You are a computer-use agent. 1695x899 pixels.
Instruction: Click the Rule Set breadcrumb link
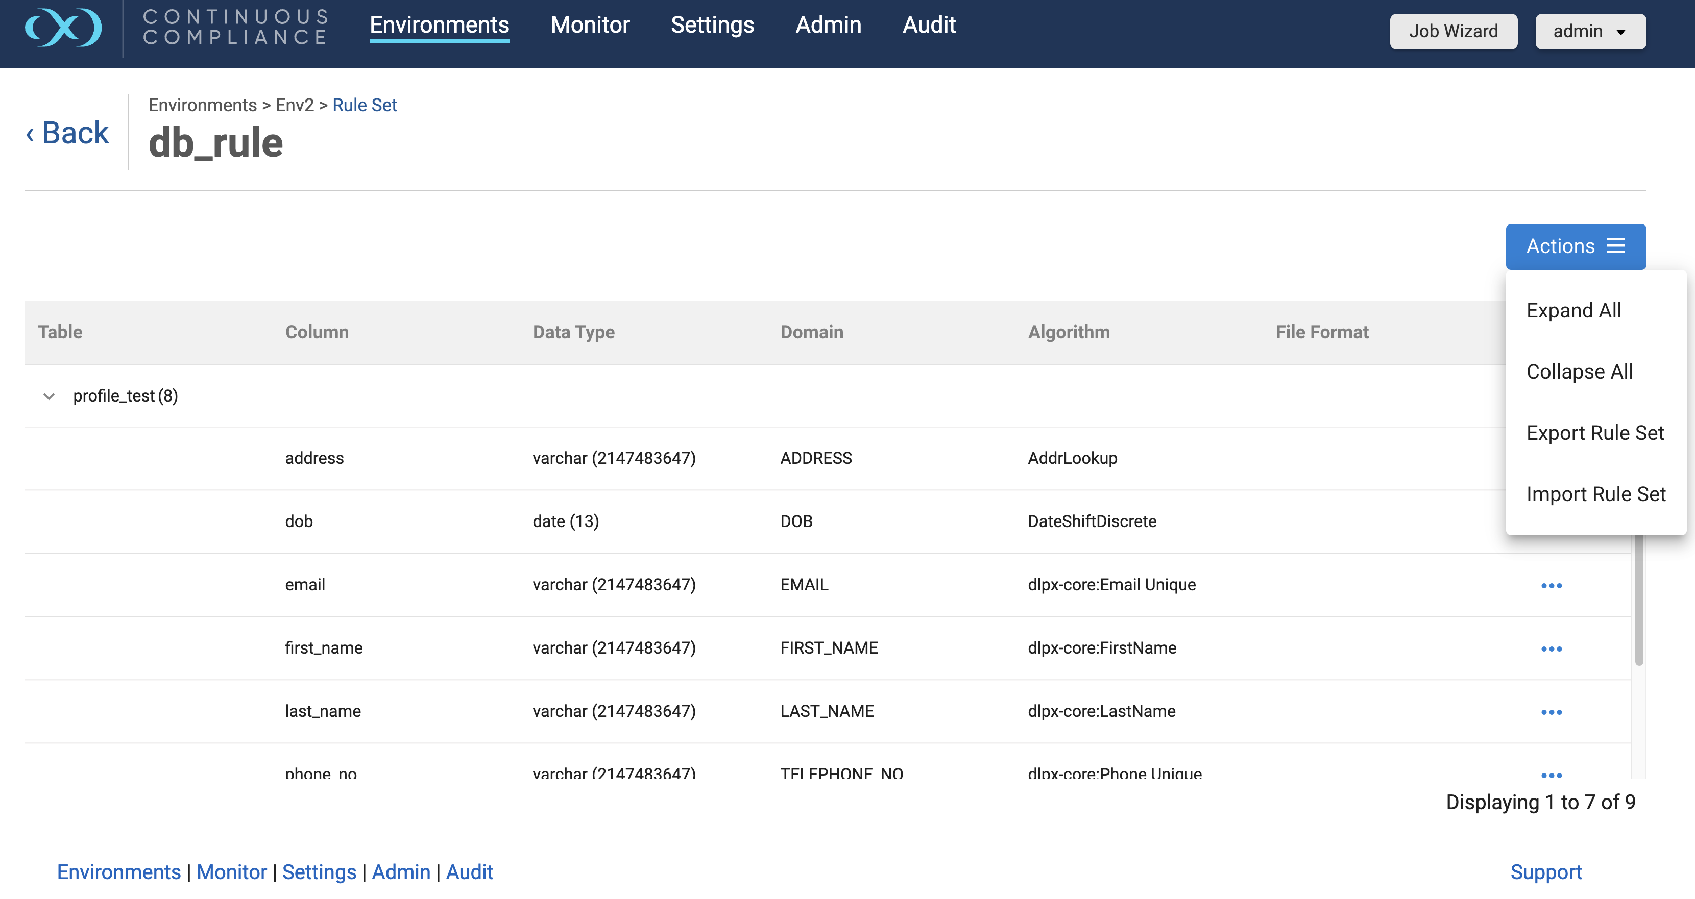tap(364, 105)
